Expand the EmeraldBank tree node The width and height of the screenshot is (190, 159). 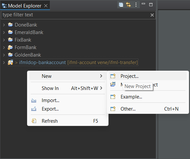(4, 32)
